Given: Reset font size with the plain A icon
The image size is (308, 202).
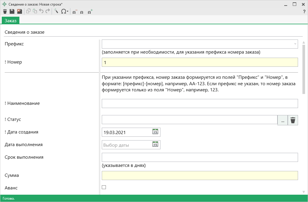Looking at the screenshot, I should pyautogui.click(x=82, y=12).
